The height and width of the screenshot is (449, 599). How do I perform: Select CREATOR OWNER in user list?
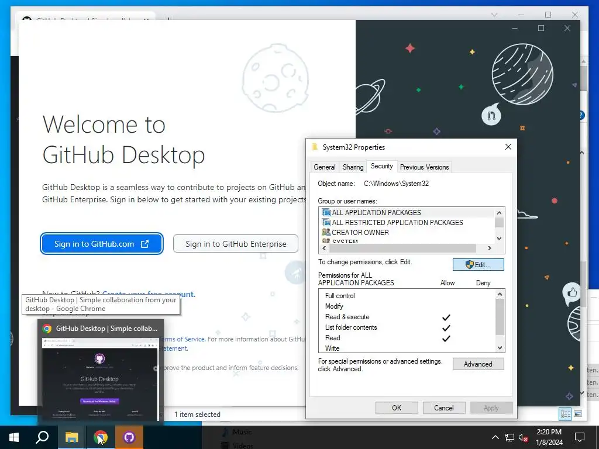point(407,233)
